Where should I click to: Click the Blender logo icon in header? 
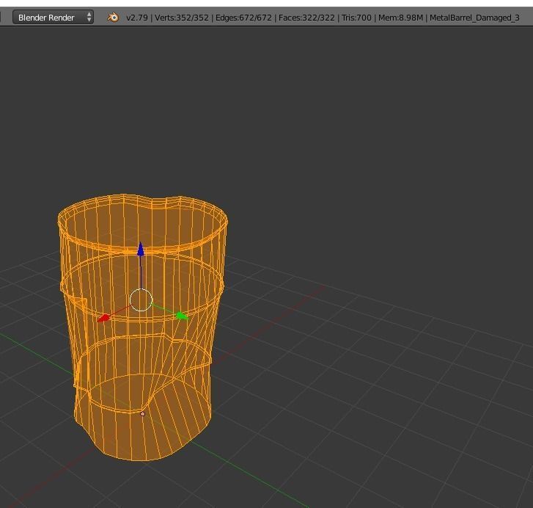(x=113, y=18)
